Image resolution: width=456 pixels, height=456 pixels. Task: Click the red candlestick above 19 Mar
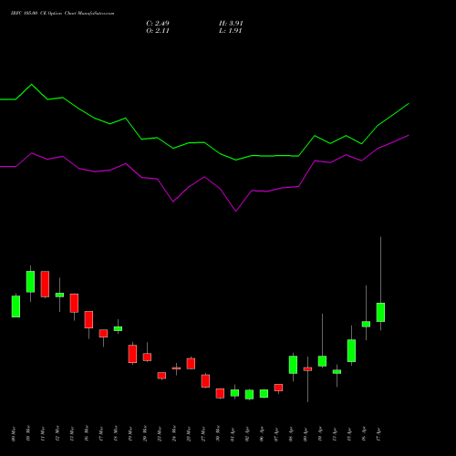[132, 354]
